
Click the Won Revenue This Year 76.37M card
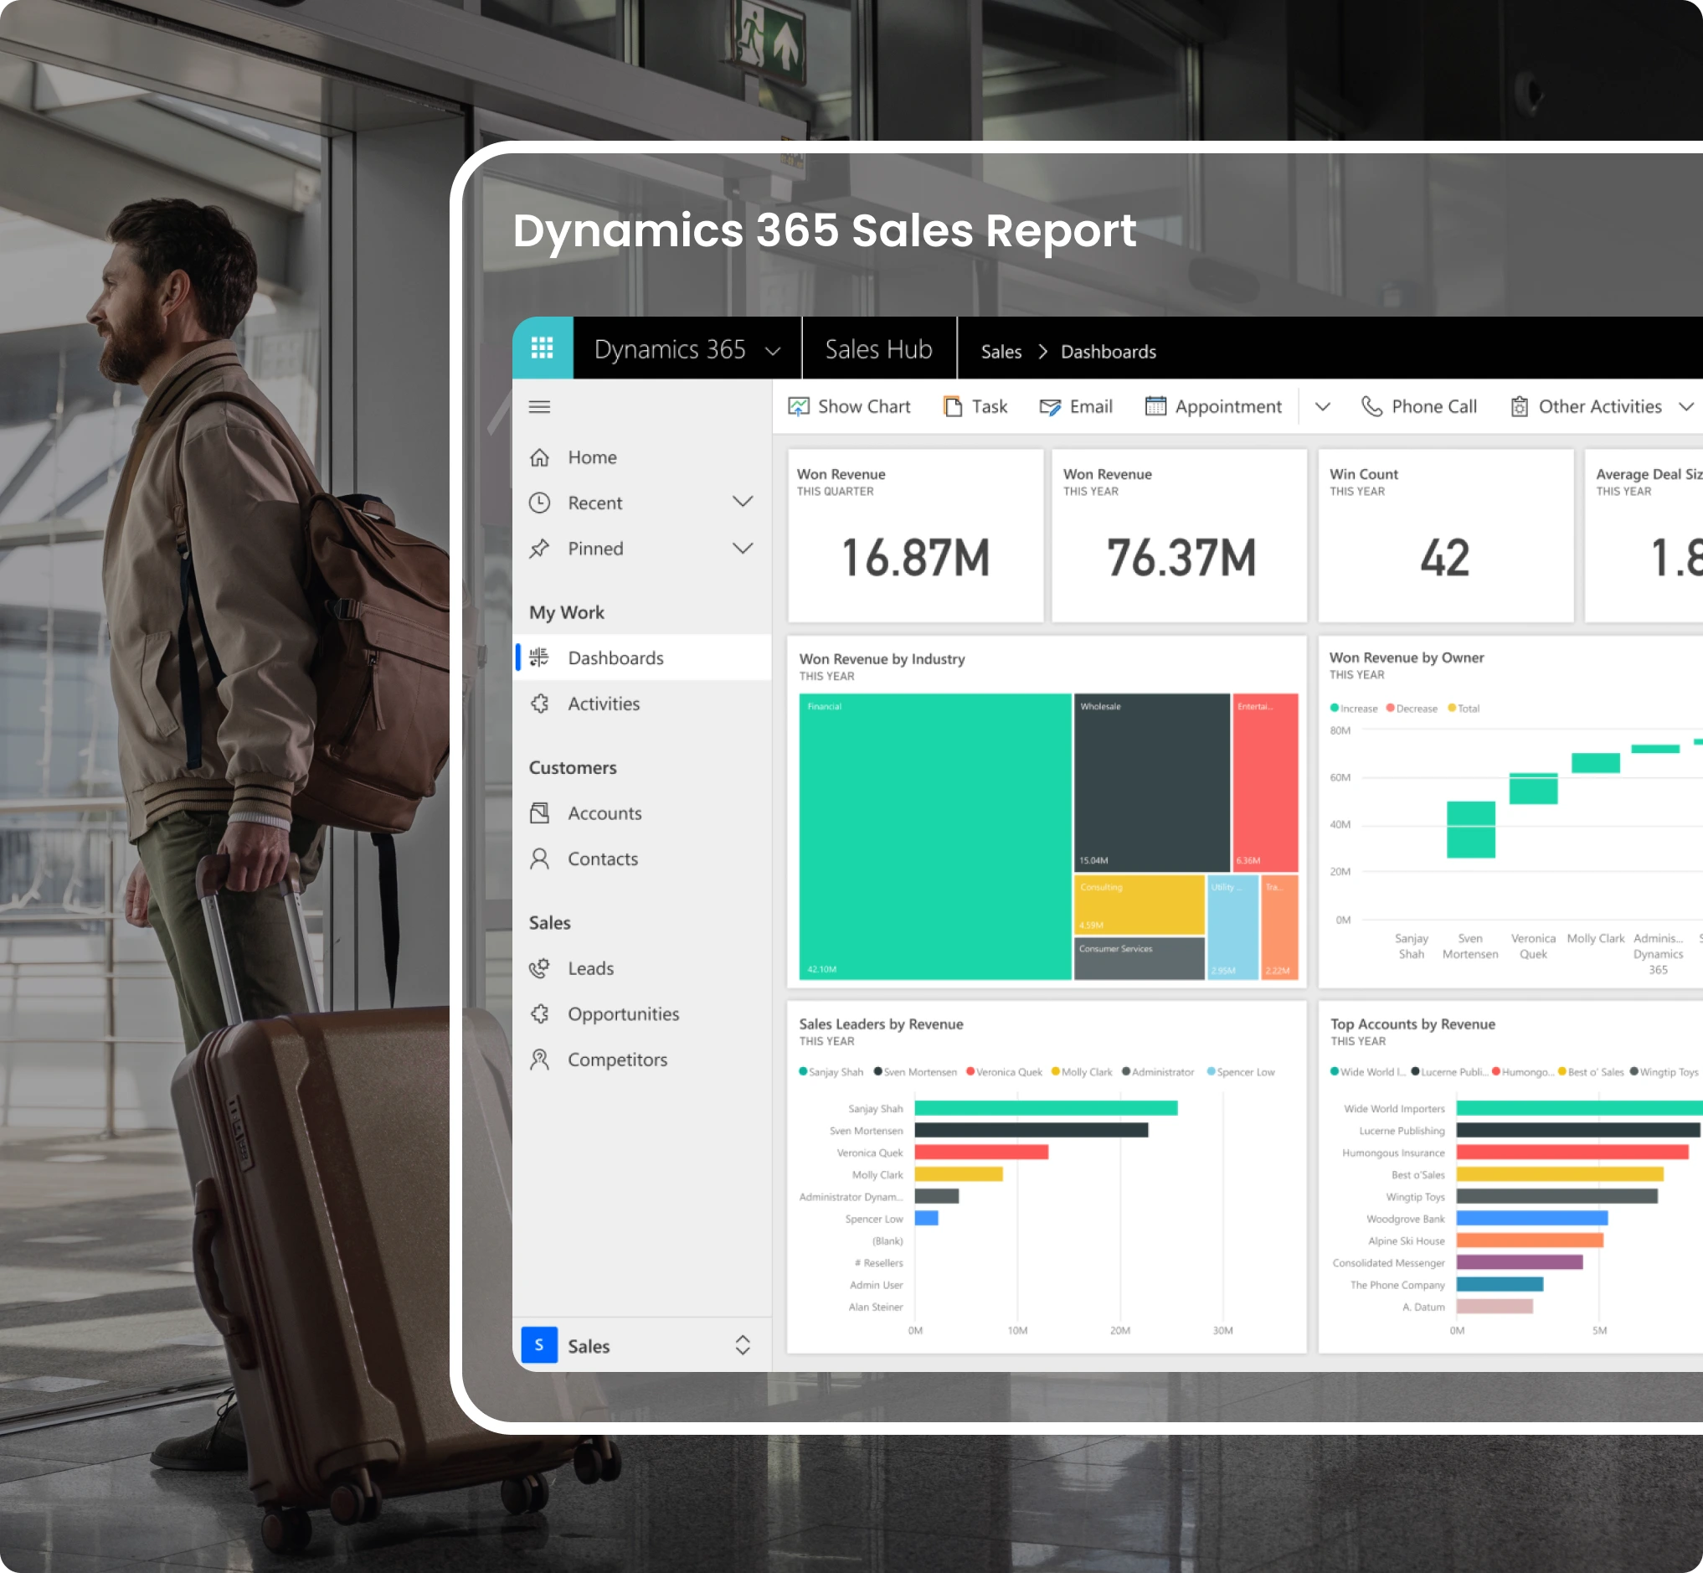point(1179,536)
